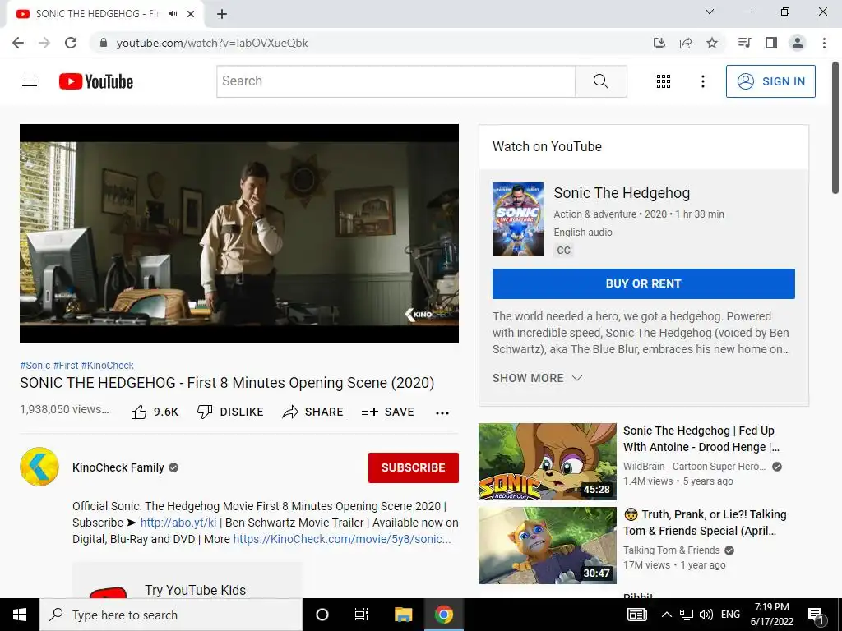This screenshot has height=631, width=842.
Task: Open more actions ellipsis under video
Action: [x=442, y=412]
